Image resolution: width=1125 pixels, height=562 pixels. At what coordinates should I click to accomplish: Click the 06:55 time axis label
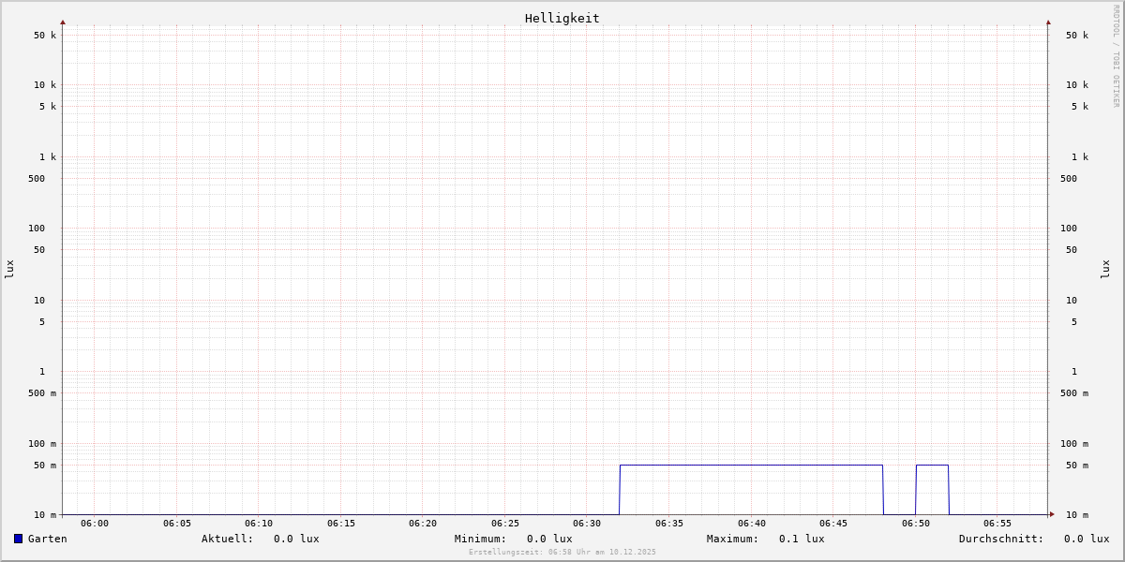[997, 524]
